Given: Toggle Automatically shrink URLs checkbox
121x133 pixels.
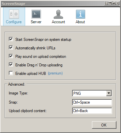Looking at the screenshot, I should (11, 48).
